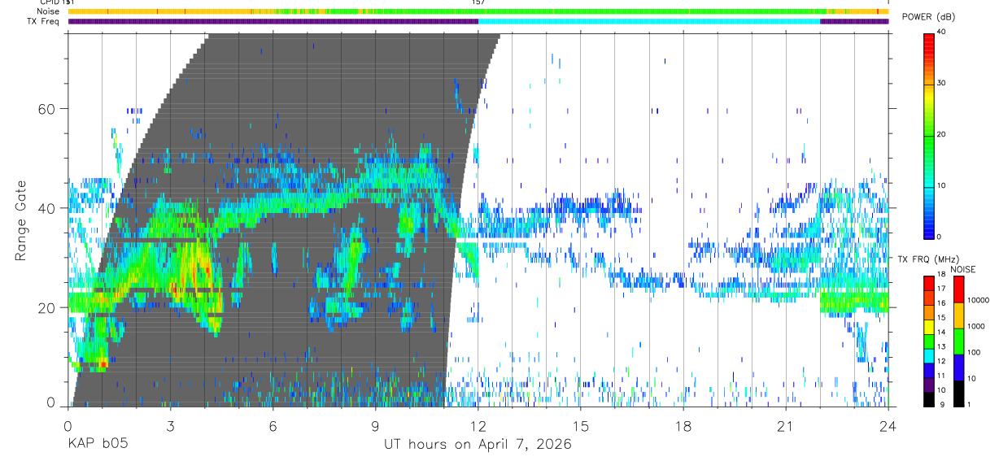Image resolution: width=999 pixels, height=461 pixels.
Task: Click the 'TX FRQ (MHz)' legend title
Action: (928, 259)
